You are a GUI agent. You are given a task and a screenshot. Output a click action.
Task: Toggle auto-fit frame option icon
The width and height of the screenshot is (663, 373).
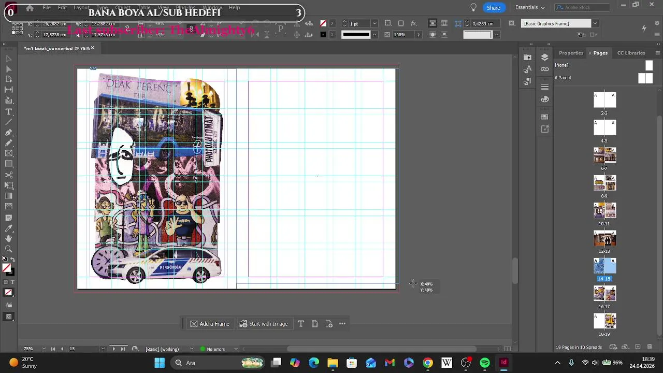pyautogui.click(x=511, y=23)
